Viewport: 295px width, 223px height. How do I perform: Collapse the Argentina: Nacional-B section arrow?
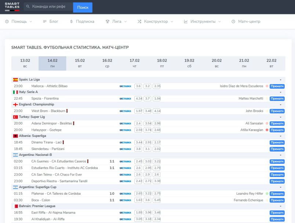click(280, 155)
